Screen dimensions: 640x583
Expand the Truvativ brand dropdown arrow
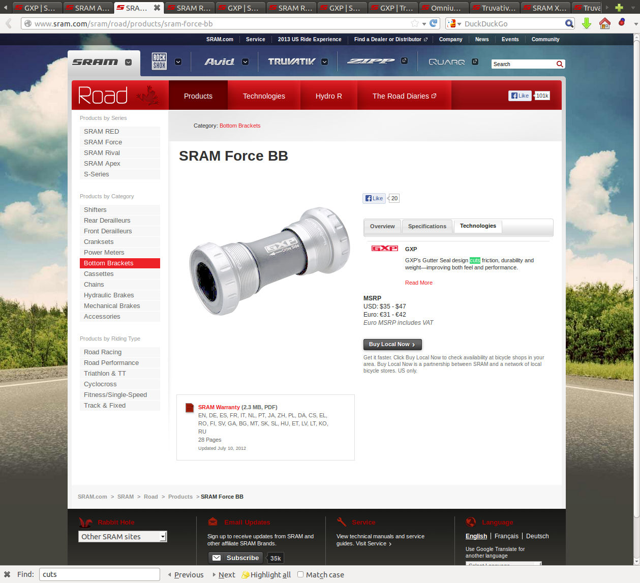[324, 62]
